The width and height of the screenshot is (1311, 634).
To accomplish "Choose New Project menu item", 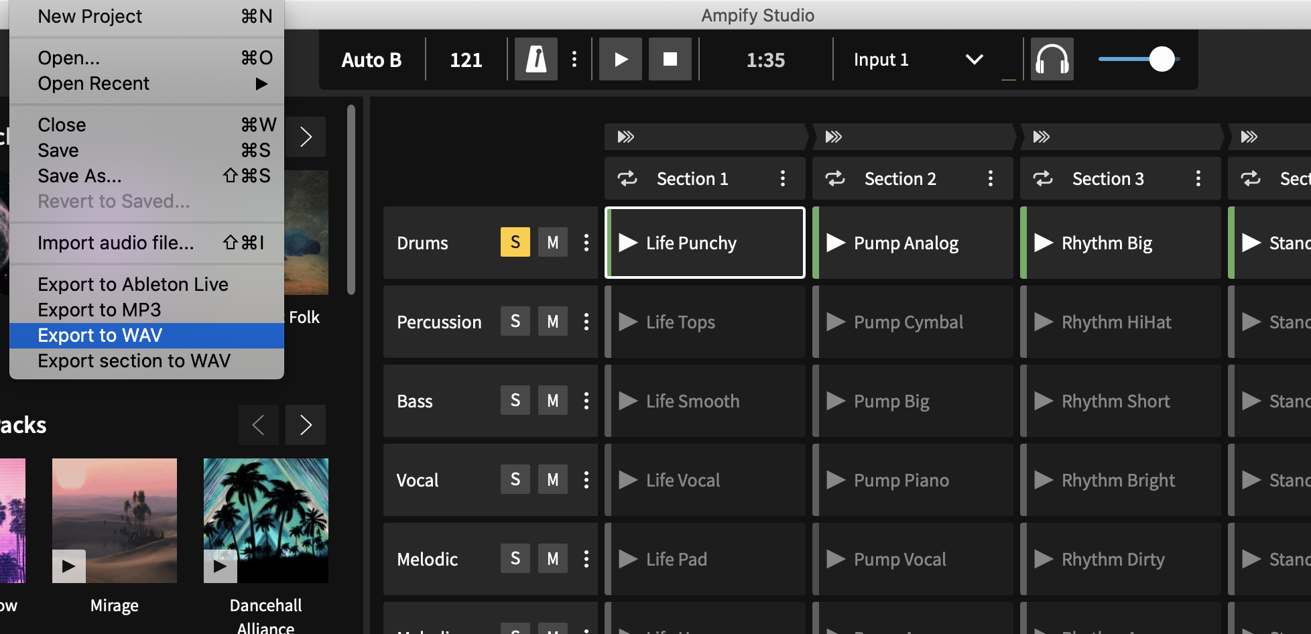I will (147, 16).
